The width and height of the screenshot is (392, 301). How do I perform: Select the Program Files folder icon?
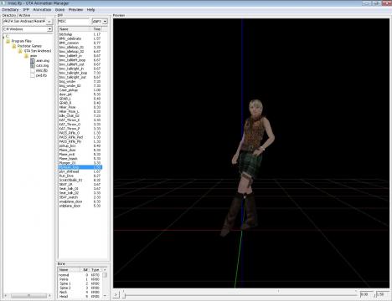coord(8,41)
